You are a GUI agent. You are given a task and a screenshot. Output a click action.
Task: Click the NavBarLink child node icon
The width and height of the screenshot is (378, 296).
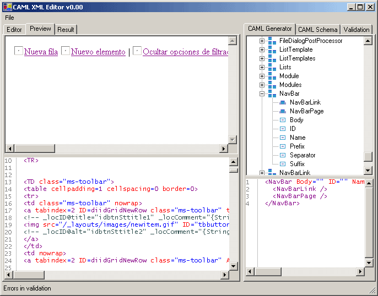point(283,102)
